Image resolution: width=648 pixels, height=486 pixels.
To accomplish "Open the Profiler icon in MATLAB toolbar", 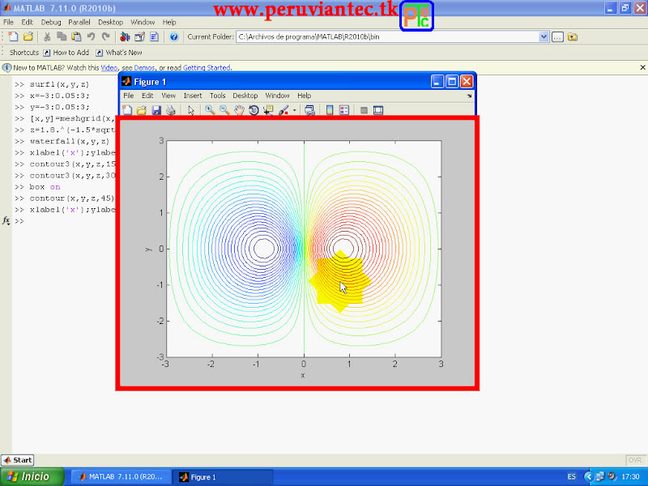I will [x=154, y=36].
